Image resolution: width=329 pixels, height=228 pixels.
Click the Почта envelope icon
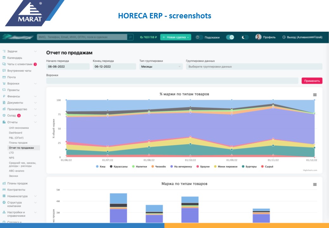point(4,77)
